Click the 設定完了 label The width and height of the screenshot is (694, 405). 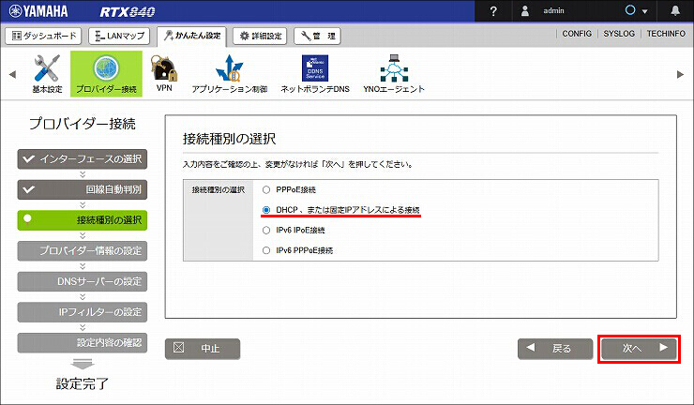coord(83,383)
